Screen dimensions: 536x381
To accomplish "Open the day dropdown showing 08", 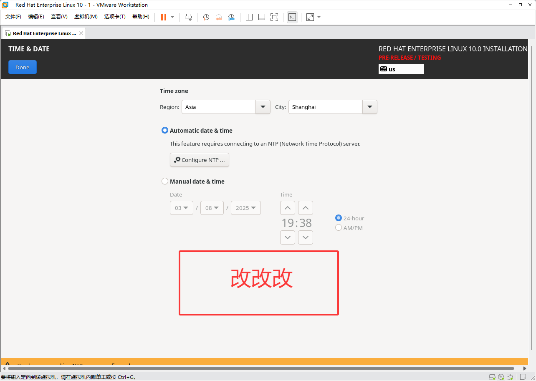I will click(x=212, y=208).
